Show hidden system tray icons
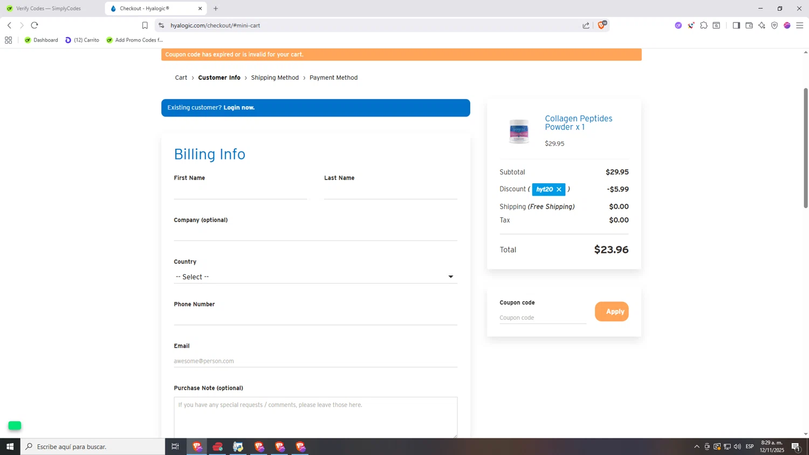 (x=697, y=446)
